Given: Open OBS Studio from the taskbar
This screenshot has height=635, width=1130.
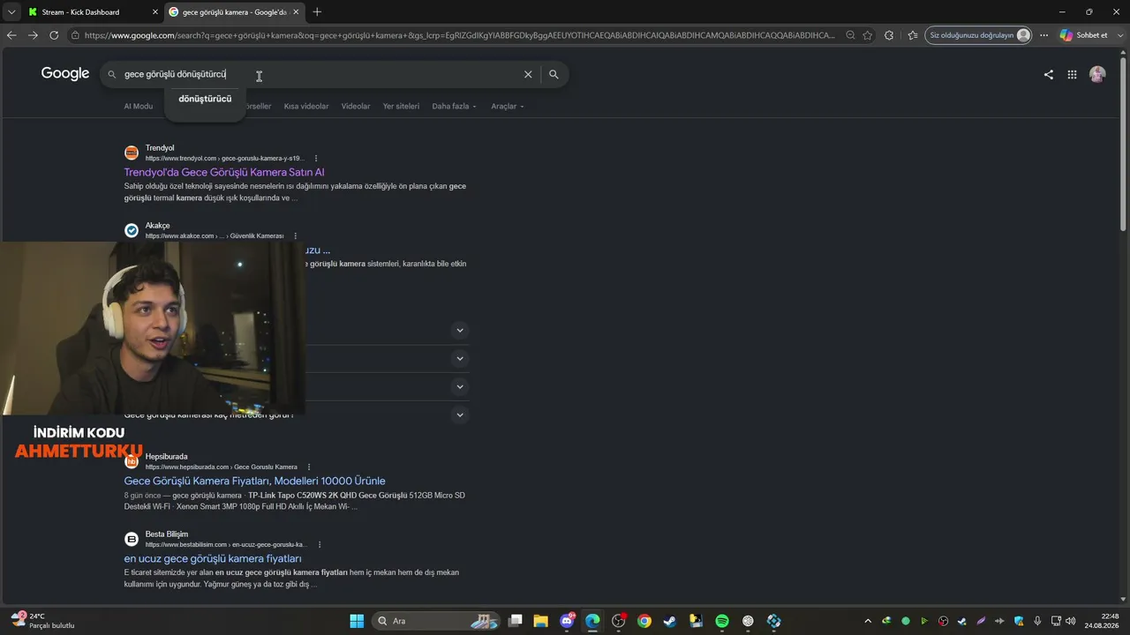Looking at the screenshot, I should click(x=619, y=621).
